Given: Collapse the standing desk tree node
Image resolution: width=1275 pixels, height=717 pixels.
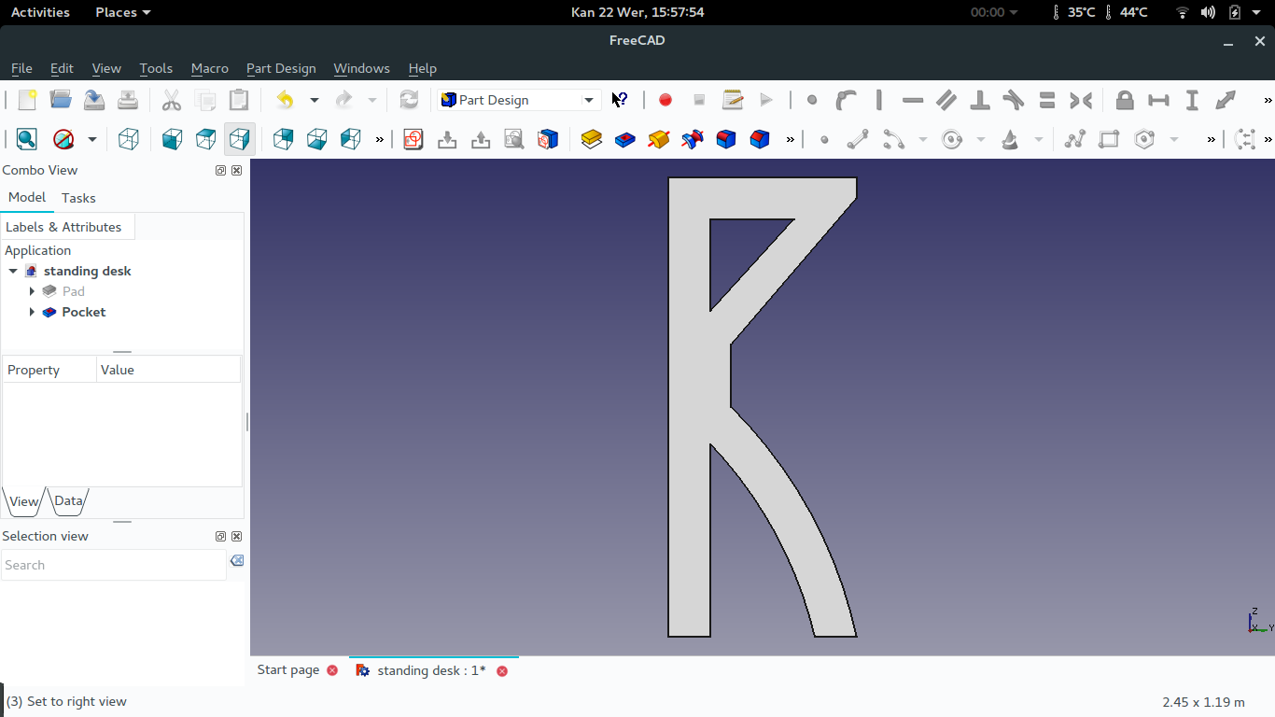Looking at the screenshot, I should 13,271.
